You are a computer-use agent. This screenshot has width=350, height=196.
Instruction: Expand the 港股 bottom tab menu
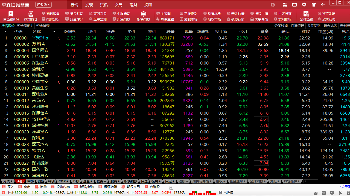pyautogui.click(x=183, y=181)
